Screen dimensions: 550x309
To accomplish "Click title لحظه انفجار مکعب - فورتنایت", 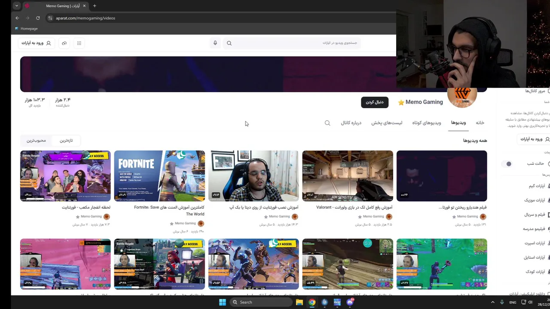I will [86, 207].
